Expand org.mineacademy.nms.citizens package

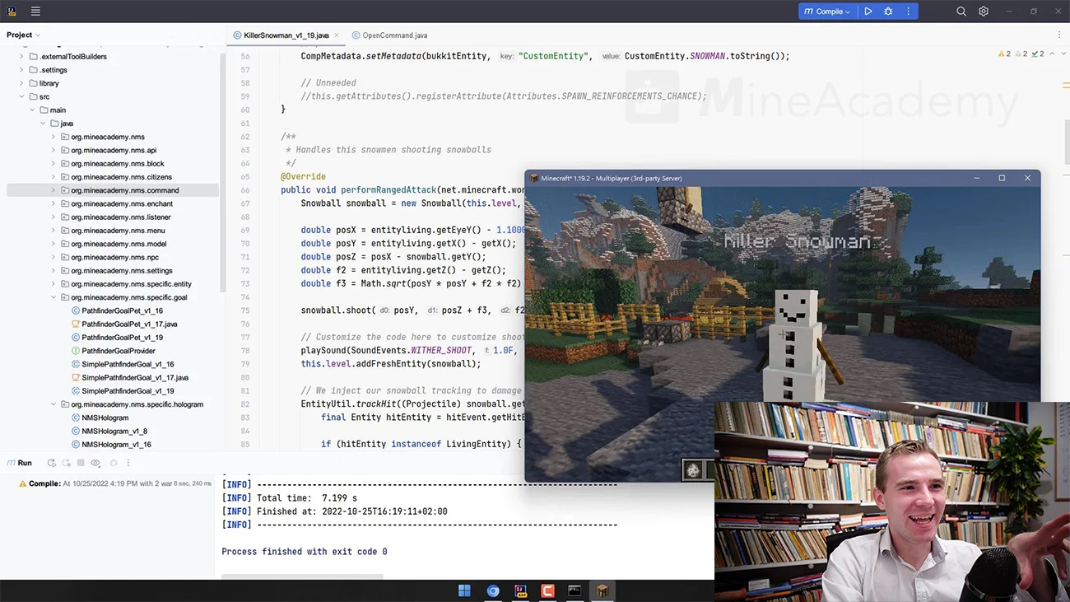pyautogui.click(x=53, y=177)
